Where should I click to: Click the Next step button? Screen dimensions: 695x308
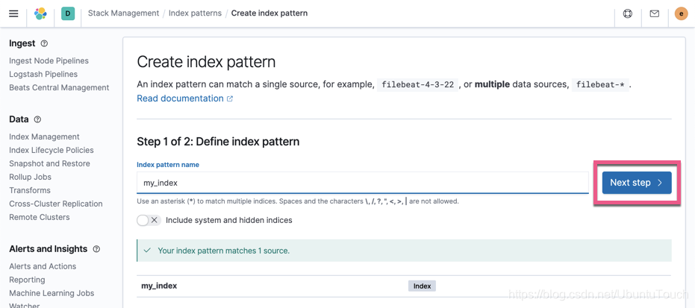coord(637,183)
